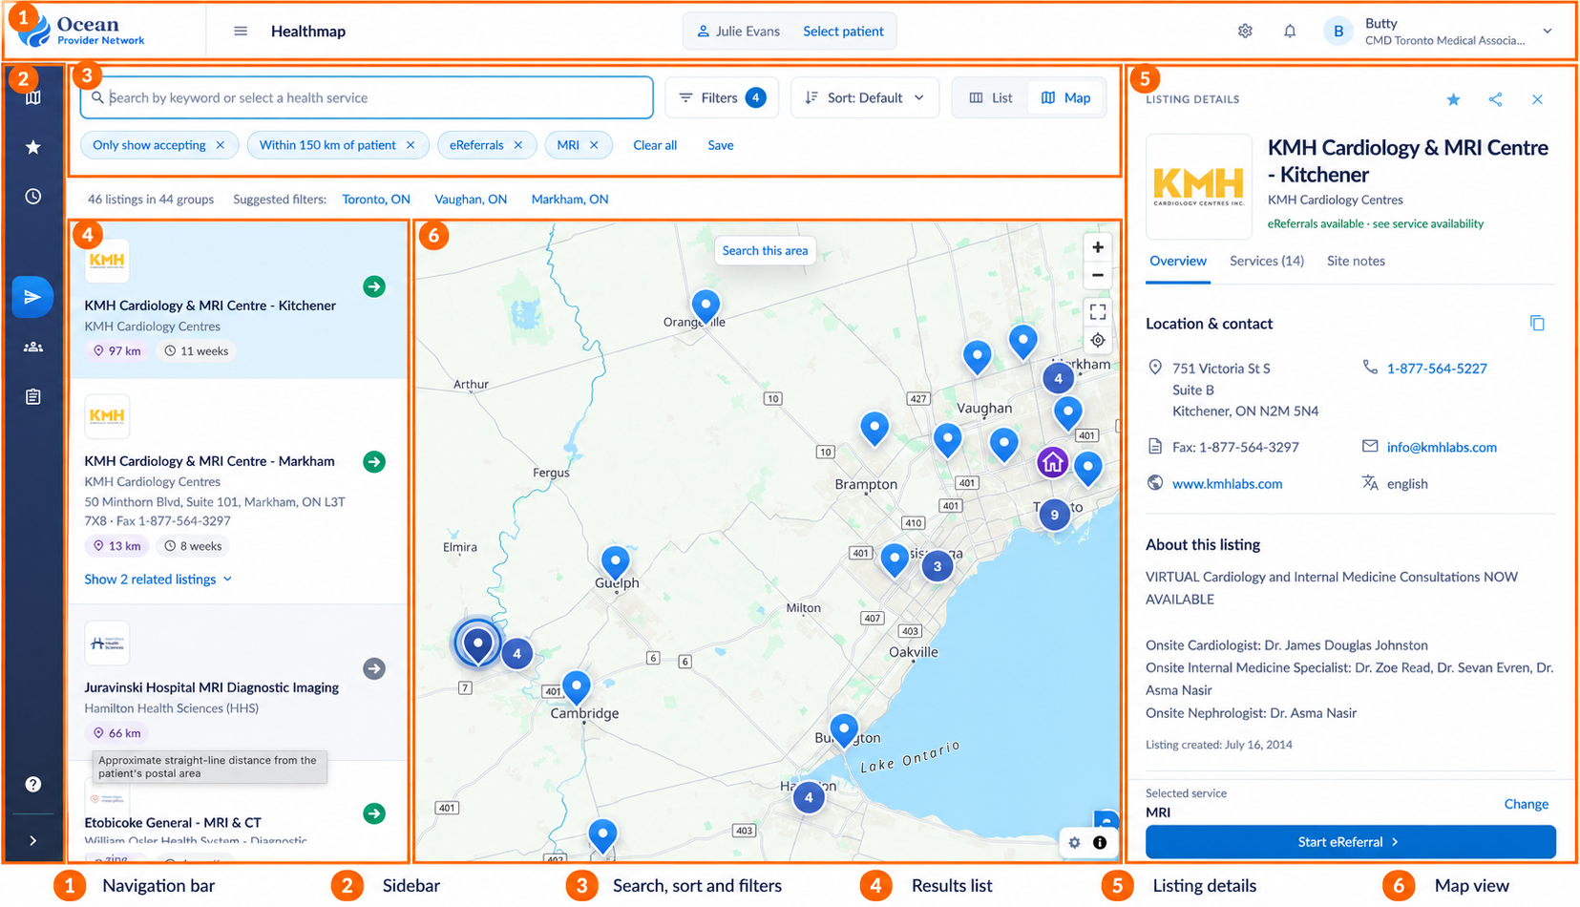Zoom in on the map
This screenshot has width=1580, height=907.
(x=1098, y=247)
